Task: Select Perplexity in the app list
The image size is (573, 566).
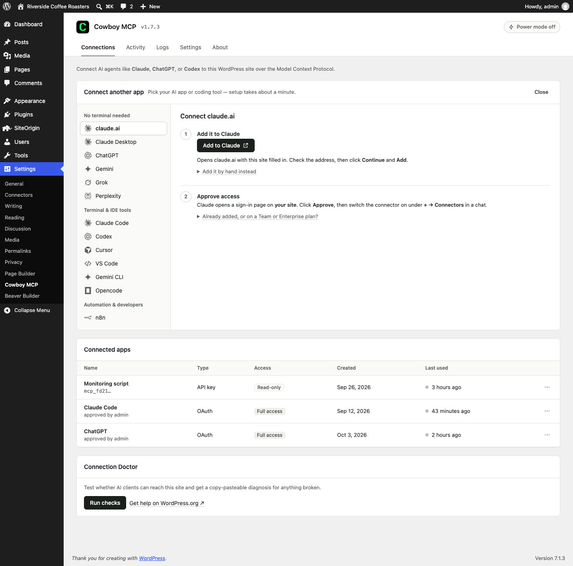Action: pyautogui.click(x=123, y=196)
